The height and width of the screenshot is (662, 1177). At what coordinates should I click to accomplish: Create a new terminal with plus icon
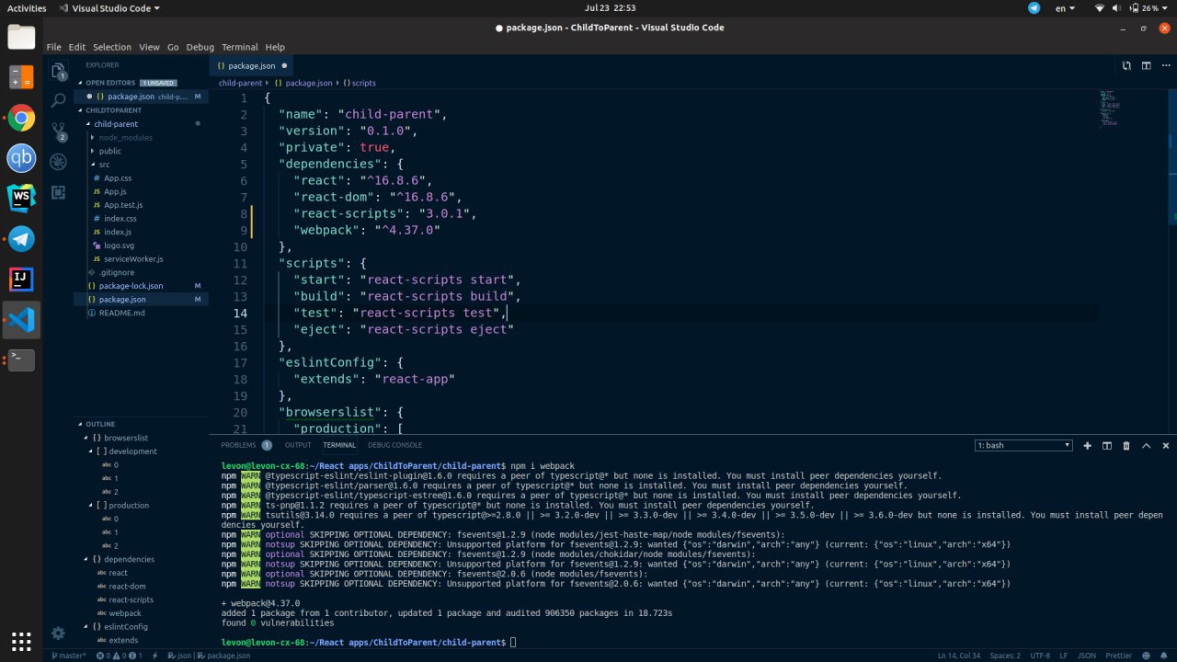1087,445
